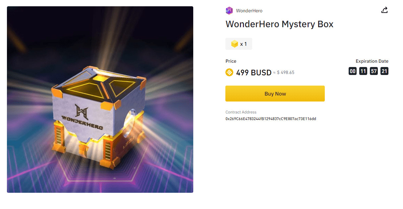Click the WonderHero Mystery Box title
Viewport: 403px width, 209px height.
[279, 24]
